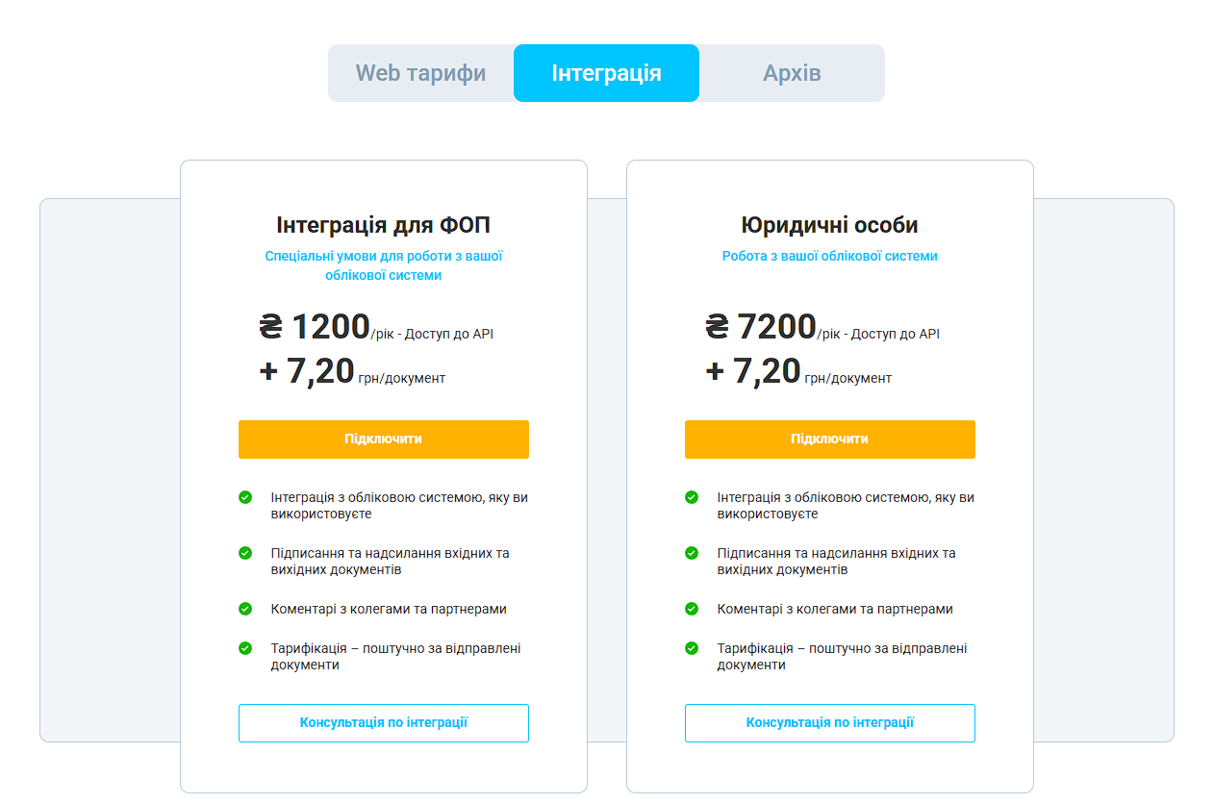Image resolution: width=1214 pixels, height=804 pixels.
Task: Select the Інтеграція tab
Action: point(606,73)
